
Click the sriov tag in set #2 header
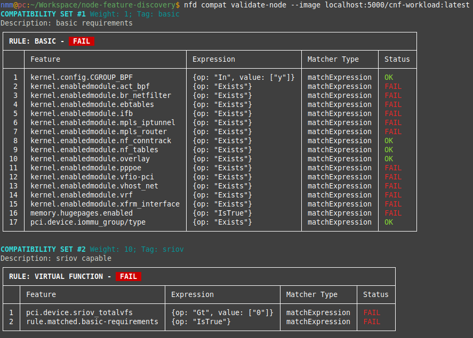pos(172,249)
